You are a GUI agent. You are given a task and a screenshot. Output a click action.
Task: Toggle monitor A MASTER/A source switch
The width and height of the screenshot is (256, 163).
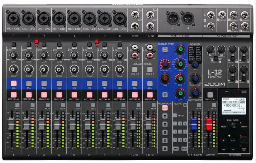(216, 58)
